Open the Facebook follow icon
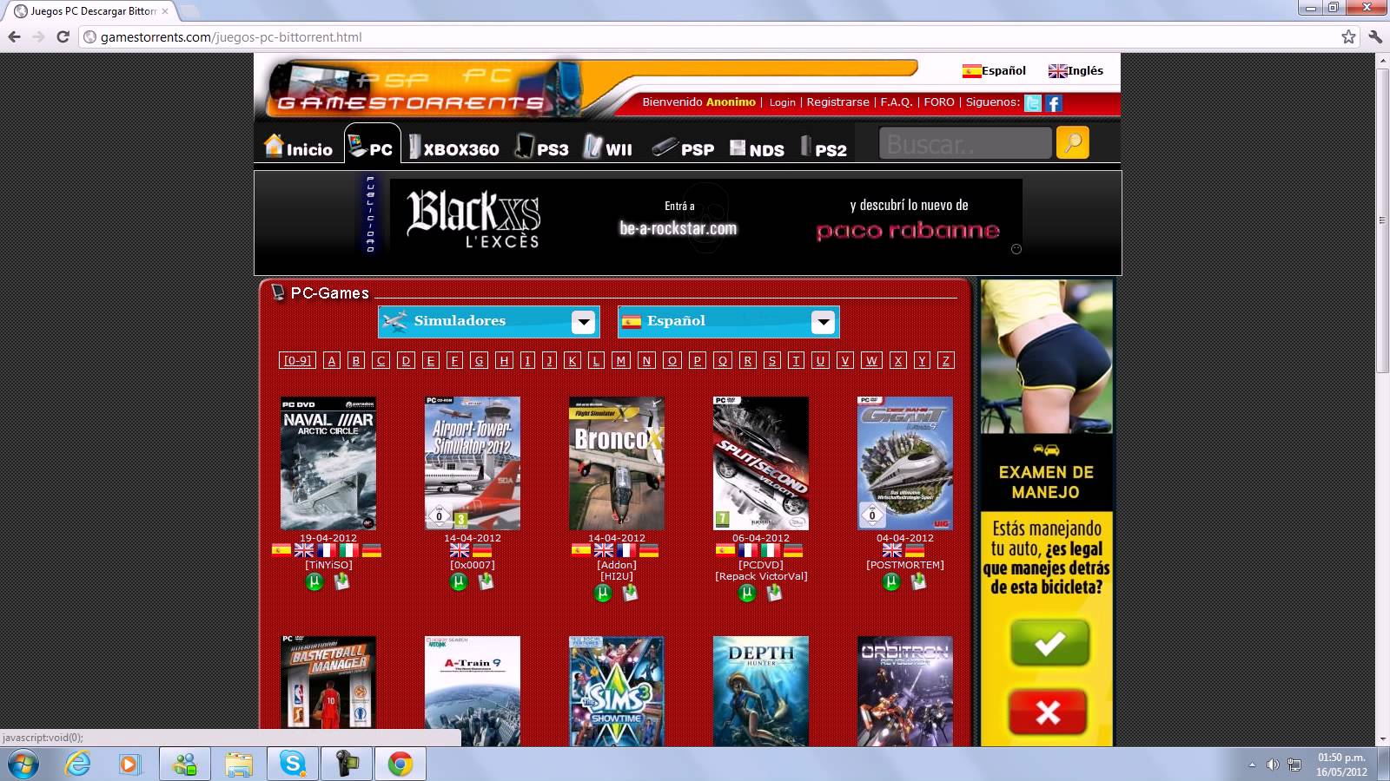 [1054, 103]
